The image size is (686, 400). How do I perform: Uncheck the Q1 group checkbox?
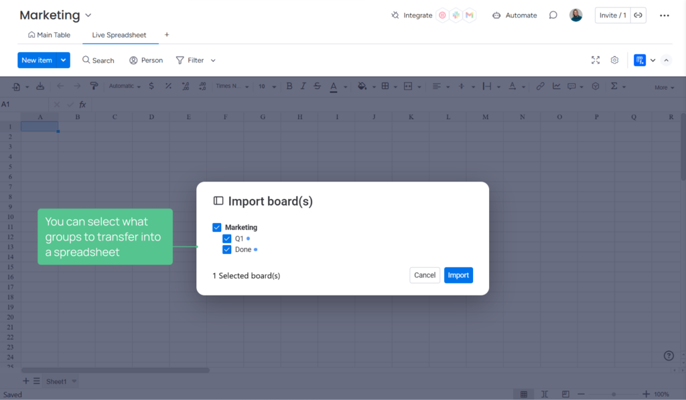pyautogui.click(x=227, y=239)
